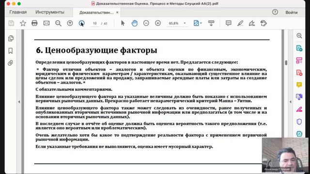Viewport: 310px width, 174px height.
Task: Open the stamp tool
Action: pyautogui.click(x=263, y=23)
